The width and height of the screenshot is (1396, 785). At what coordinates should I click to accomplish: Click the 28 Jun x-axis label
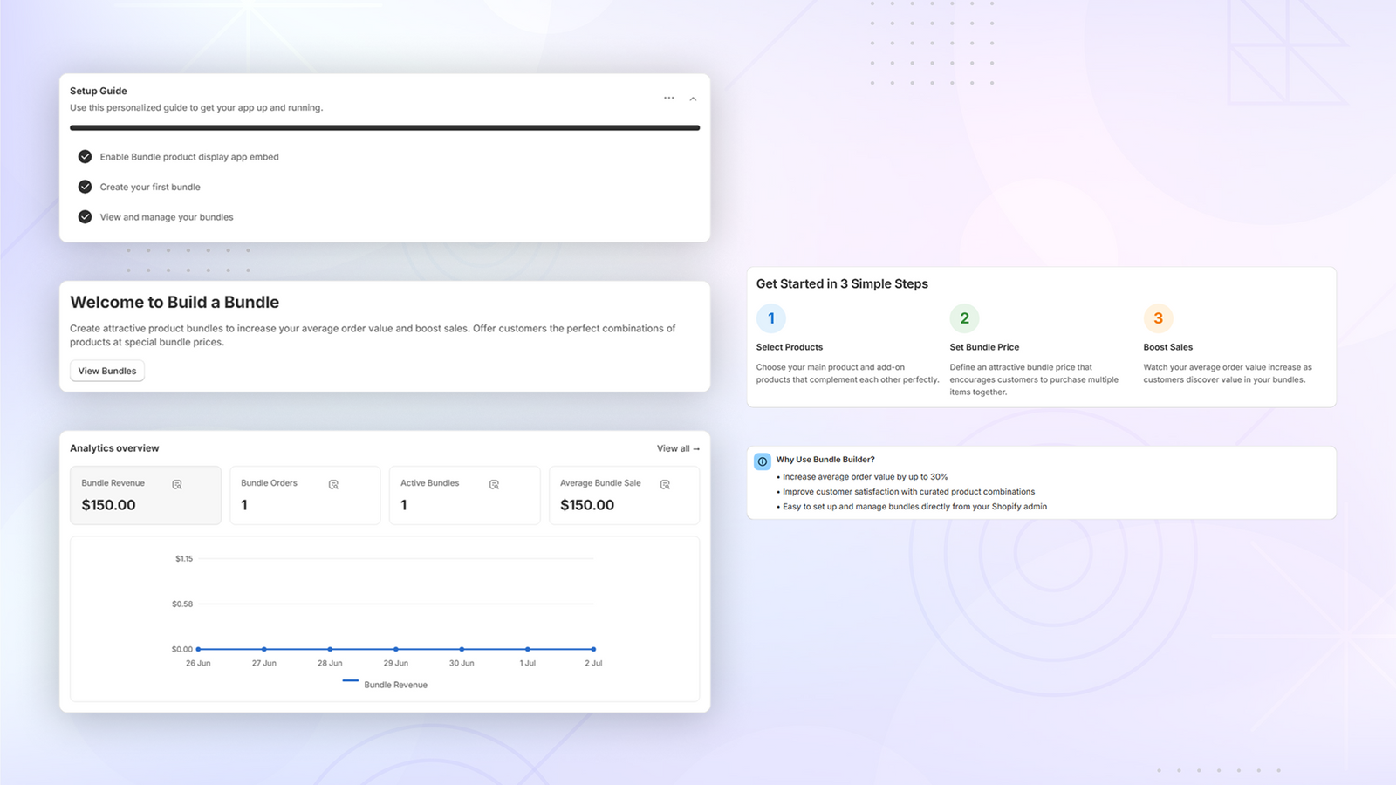(x=330, y=663)
